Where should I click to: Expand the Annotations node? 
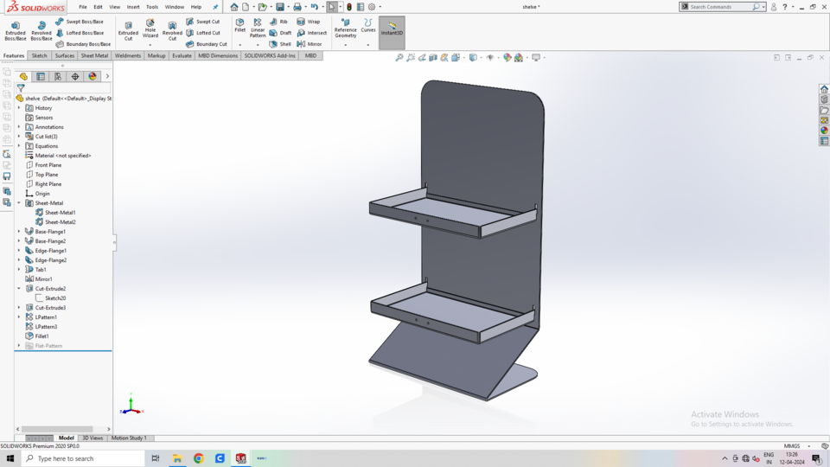coord(19,127)
